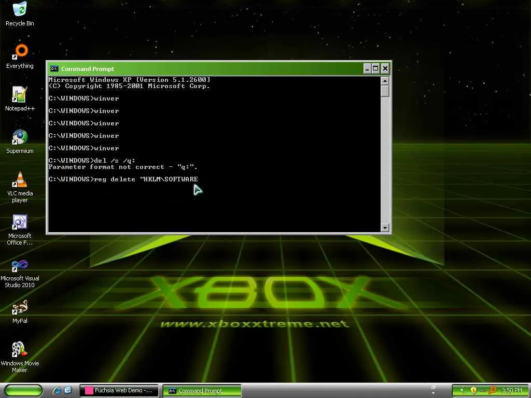Click the Command Prompt scrollbar thumb
This screenshot has width=531, height=398.
point(385,91)
